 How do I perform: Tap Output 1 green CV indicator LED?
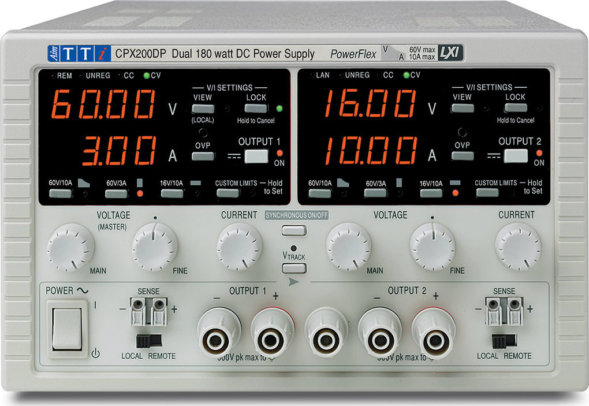click(147, 75)
